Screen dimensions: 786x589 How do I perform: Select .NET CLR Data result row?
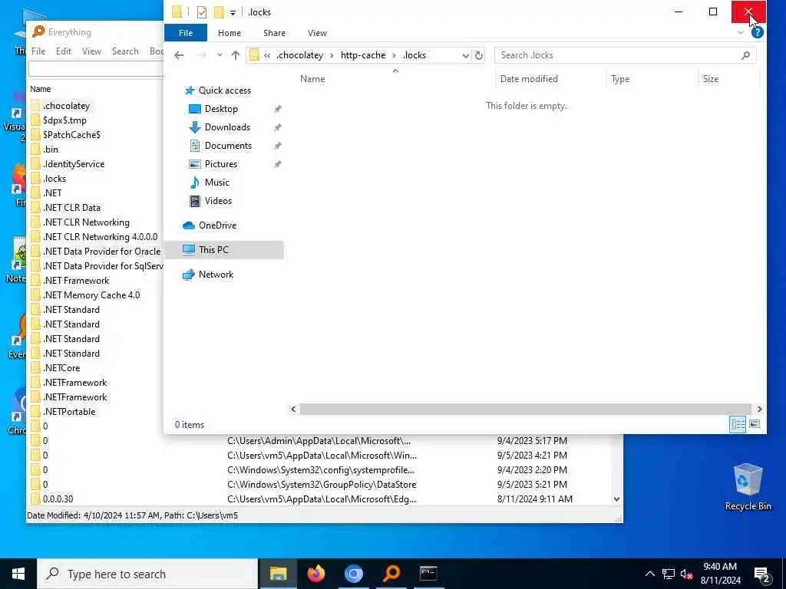71,208
